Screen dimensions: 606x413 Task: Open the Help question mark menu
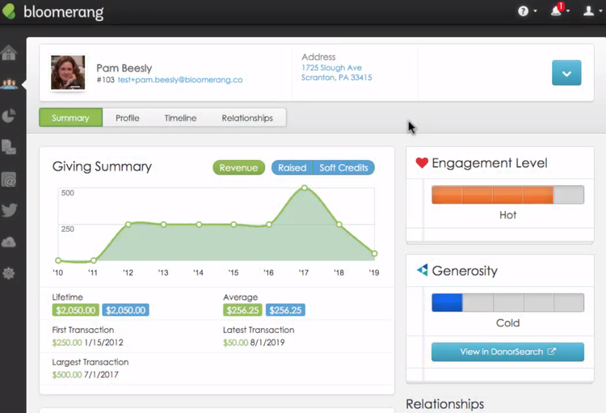pos(527,11)
